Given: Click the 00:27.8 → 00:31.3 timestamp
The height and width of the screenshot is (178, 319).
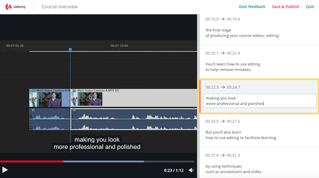Looking at the screenshot, I should click(x=223, y=155).
